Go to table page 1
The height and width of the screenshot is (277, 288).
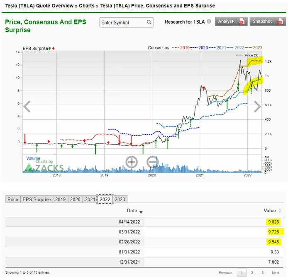[x=242, y=273]
